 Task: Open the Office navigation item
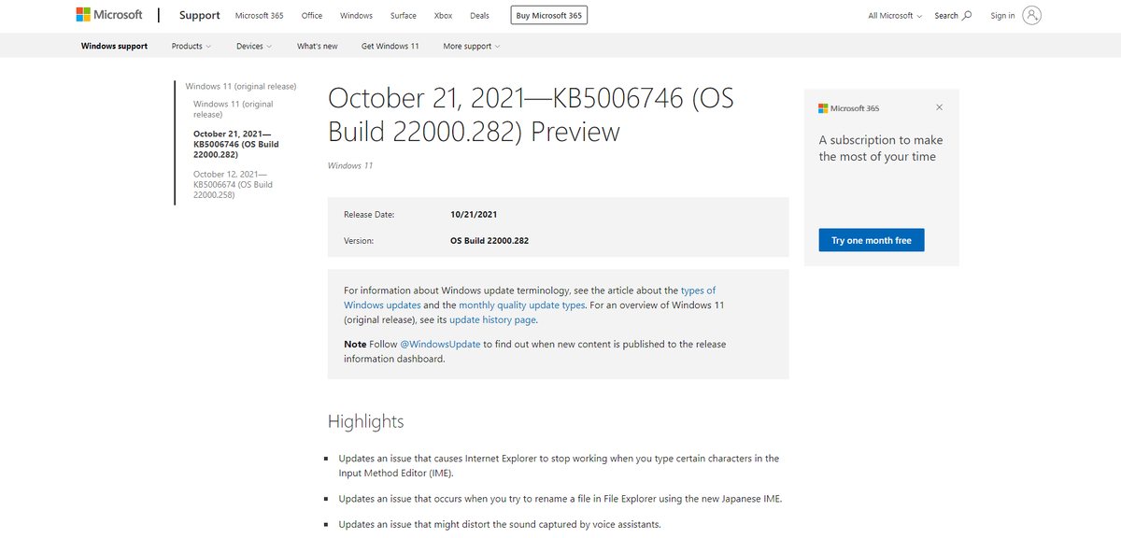(312, 16)
